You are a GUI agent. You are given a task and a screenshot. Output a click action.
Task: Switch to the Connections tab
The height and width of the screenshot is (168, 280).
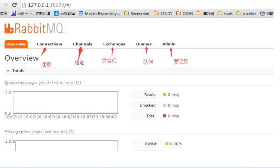[49, 44]
